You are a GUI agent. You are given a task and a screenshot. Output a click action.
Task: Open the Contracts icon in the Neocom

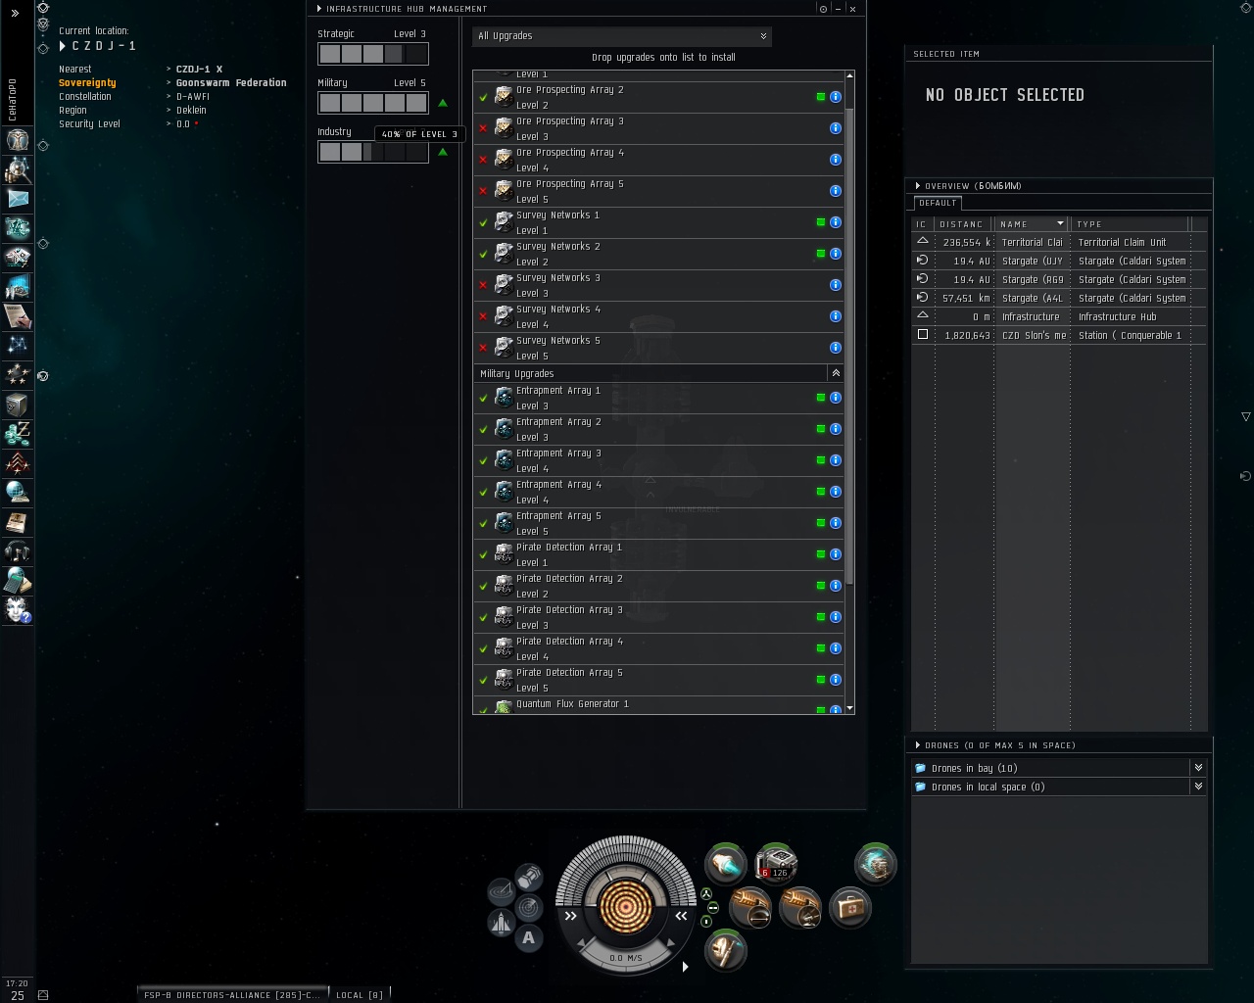point(18,316)
